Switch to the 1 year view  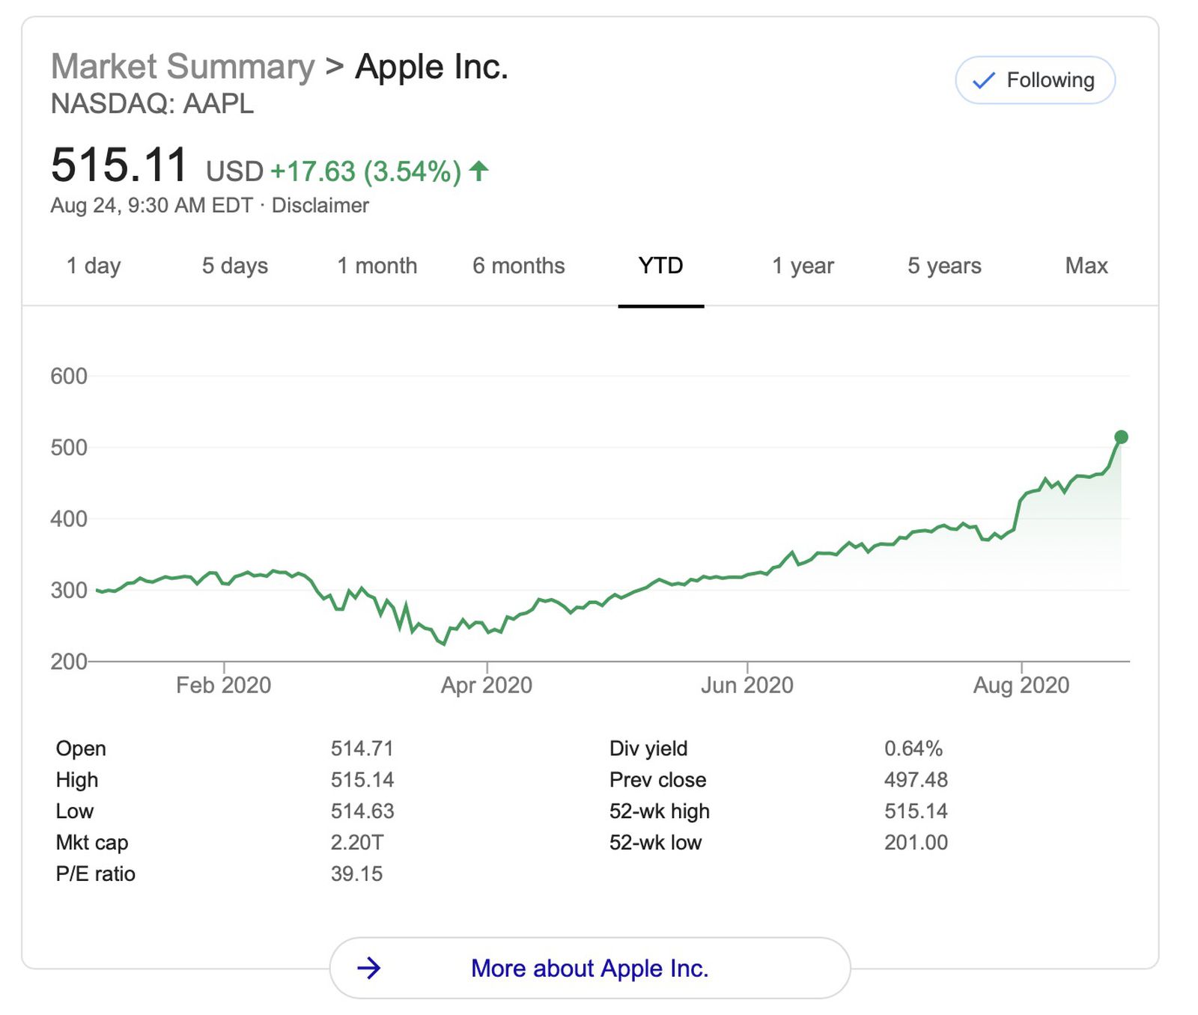pyautogui.click(x=803, y=265)
